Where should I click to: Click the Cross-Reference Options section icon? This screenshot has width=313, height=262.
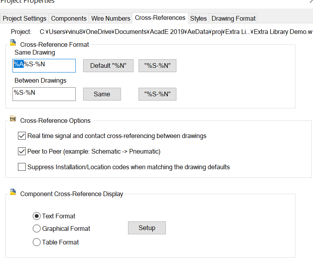[x=13, y=119]
